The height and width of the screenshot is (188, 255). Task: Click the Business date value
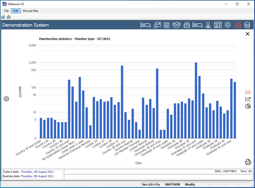pyautogui.click(x=38, y=176)
